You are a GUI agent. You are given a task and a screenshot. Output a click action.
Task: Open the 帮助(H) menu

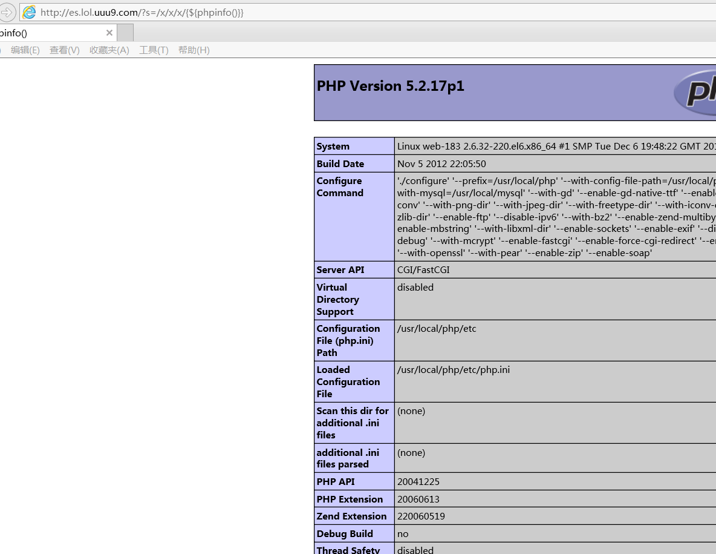pos(194,50)
